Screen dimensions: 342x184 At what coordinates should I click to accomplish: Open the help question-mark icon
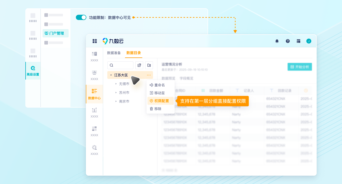[x=287, y=41]
